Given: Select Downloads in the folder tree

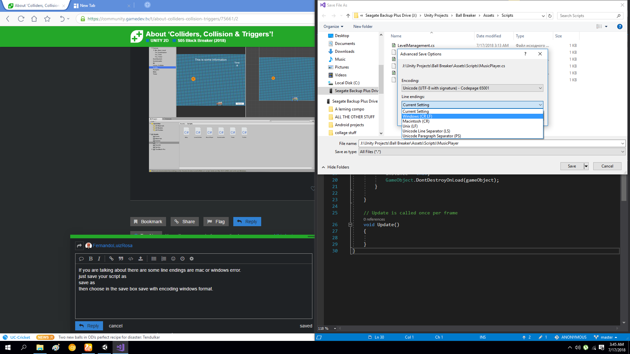Looking at the screenshot, I should tap(345, 51).
